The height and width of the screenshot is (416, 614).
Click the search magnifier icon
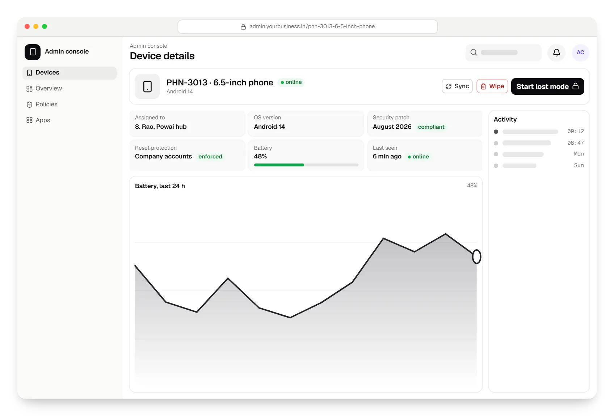474,52
